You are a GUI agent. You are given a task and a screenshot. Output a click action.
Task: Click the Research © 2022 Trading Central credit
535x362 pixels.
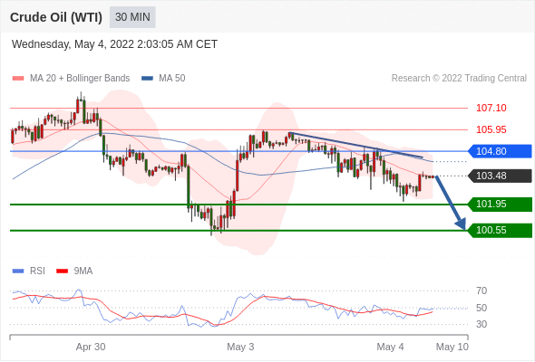[x=459, y=79]
